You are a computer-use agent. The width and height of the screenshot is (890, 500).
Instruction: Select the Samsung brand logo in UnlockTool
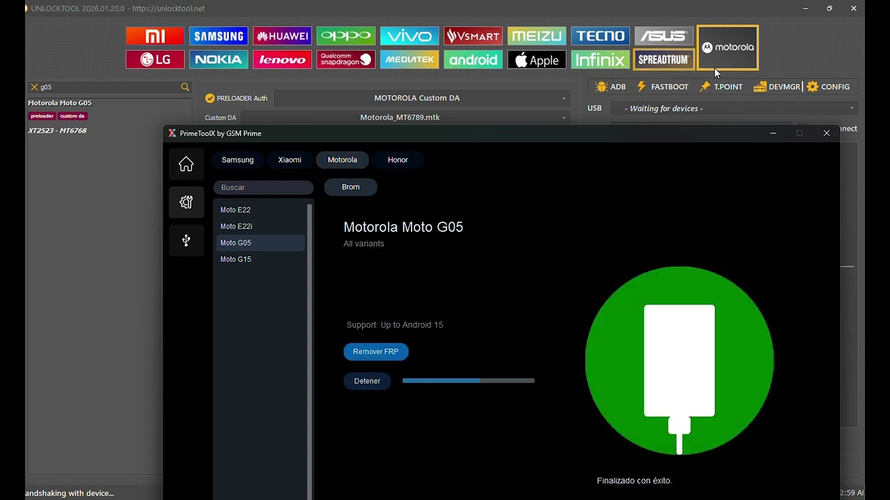pyautogui.click(x=218, y=36)
